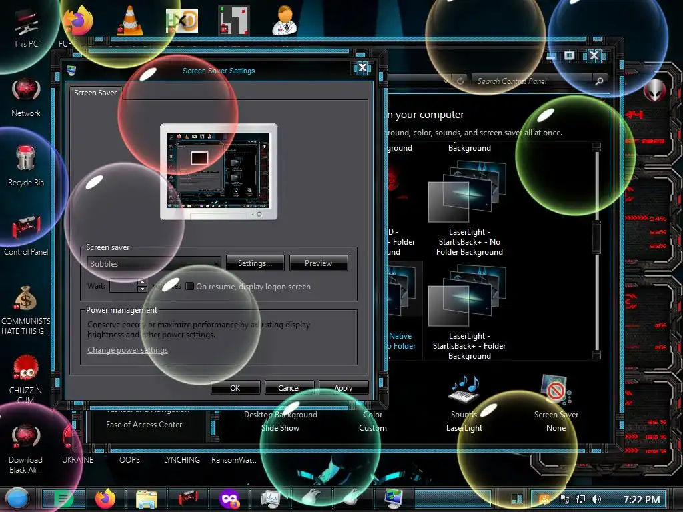Decrease the Wait minutes spinner
The width and height of the screenshot is (683, 512).
point(142,289)
